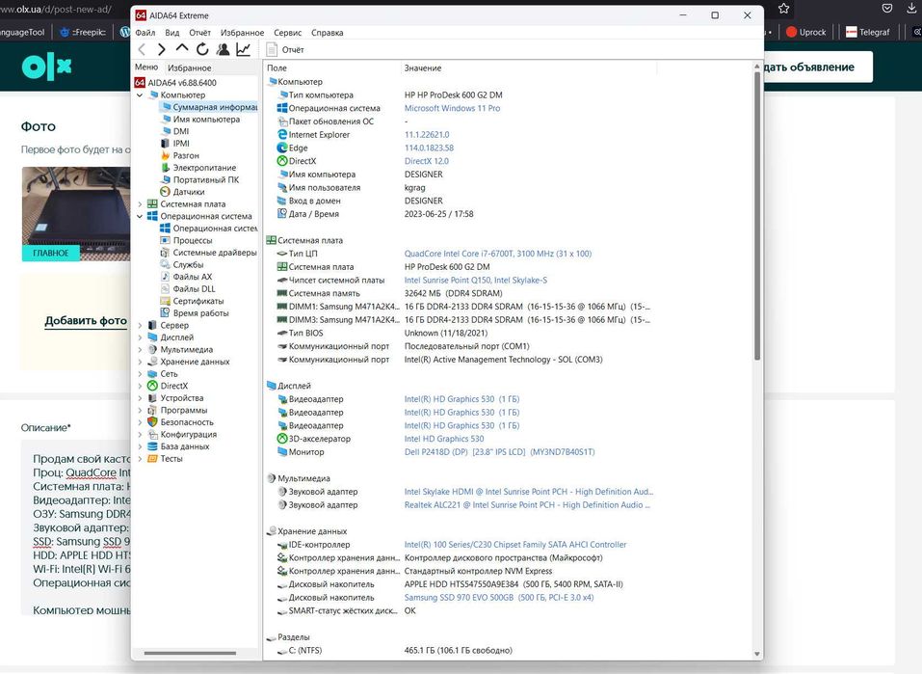Click the Refresh icon in AIDA64 toolbar
This screenshot has height=674, width=922.
click(x=202, y=49)
